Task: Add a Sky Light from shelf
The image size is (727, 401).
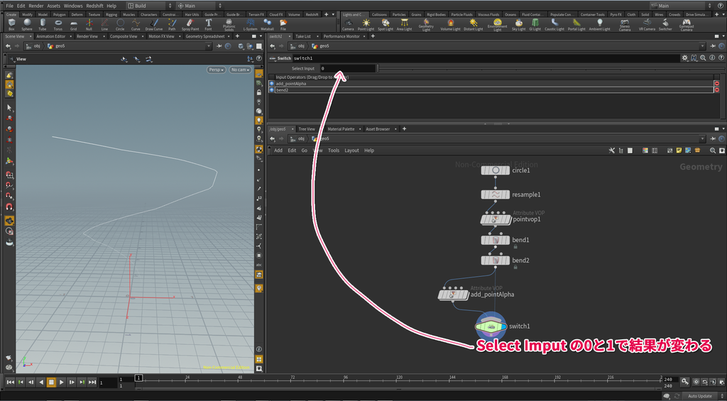Action: pos(519,25)
